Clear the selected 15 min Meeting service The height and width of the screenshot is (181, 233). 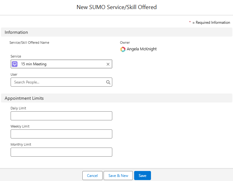click(x=108, y=64)
